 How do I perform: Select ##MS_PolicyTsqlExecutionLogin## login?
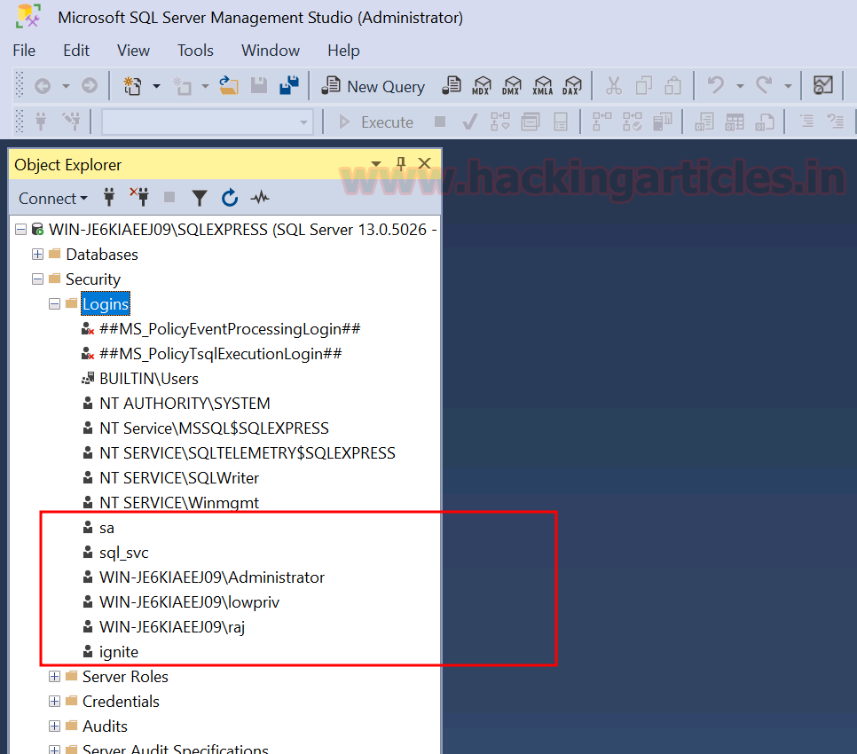pyautogui.click(x=221, y=354)
